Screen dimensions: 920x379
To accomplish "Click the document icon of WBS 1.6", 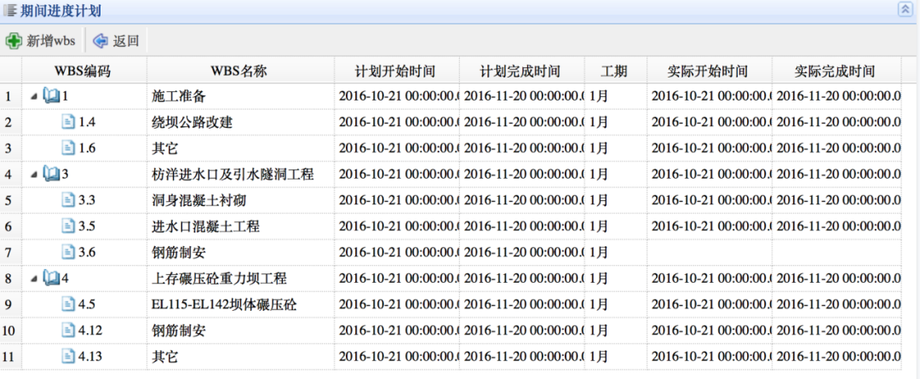I will [x=69, y=147].
